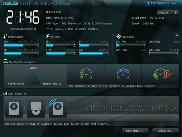This screenshot has width=182, height=137.
Task: Open the English language dropdown
Action: [168, 13]
